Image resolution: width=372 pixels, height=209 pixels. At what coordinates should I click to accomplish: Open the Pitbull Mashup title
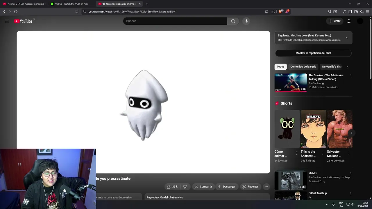318,193
